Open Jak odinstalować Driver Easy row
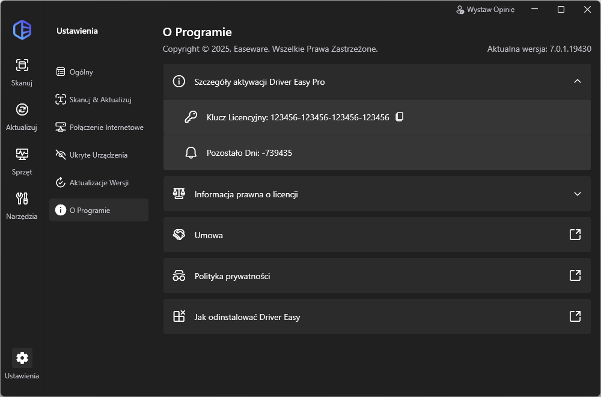Image resolution: width=601 pixels, height=397 pixels. click(377, 316)
